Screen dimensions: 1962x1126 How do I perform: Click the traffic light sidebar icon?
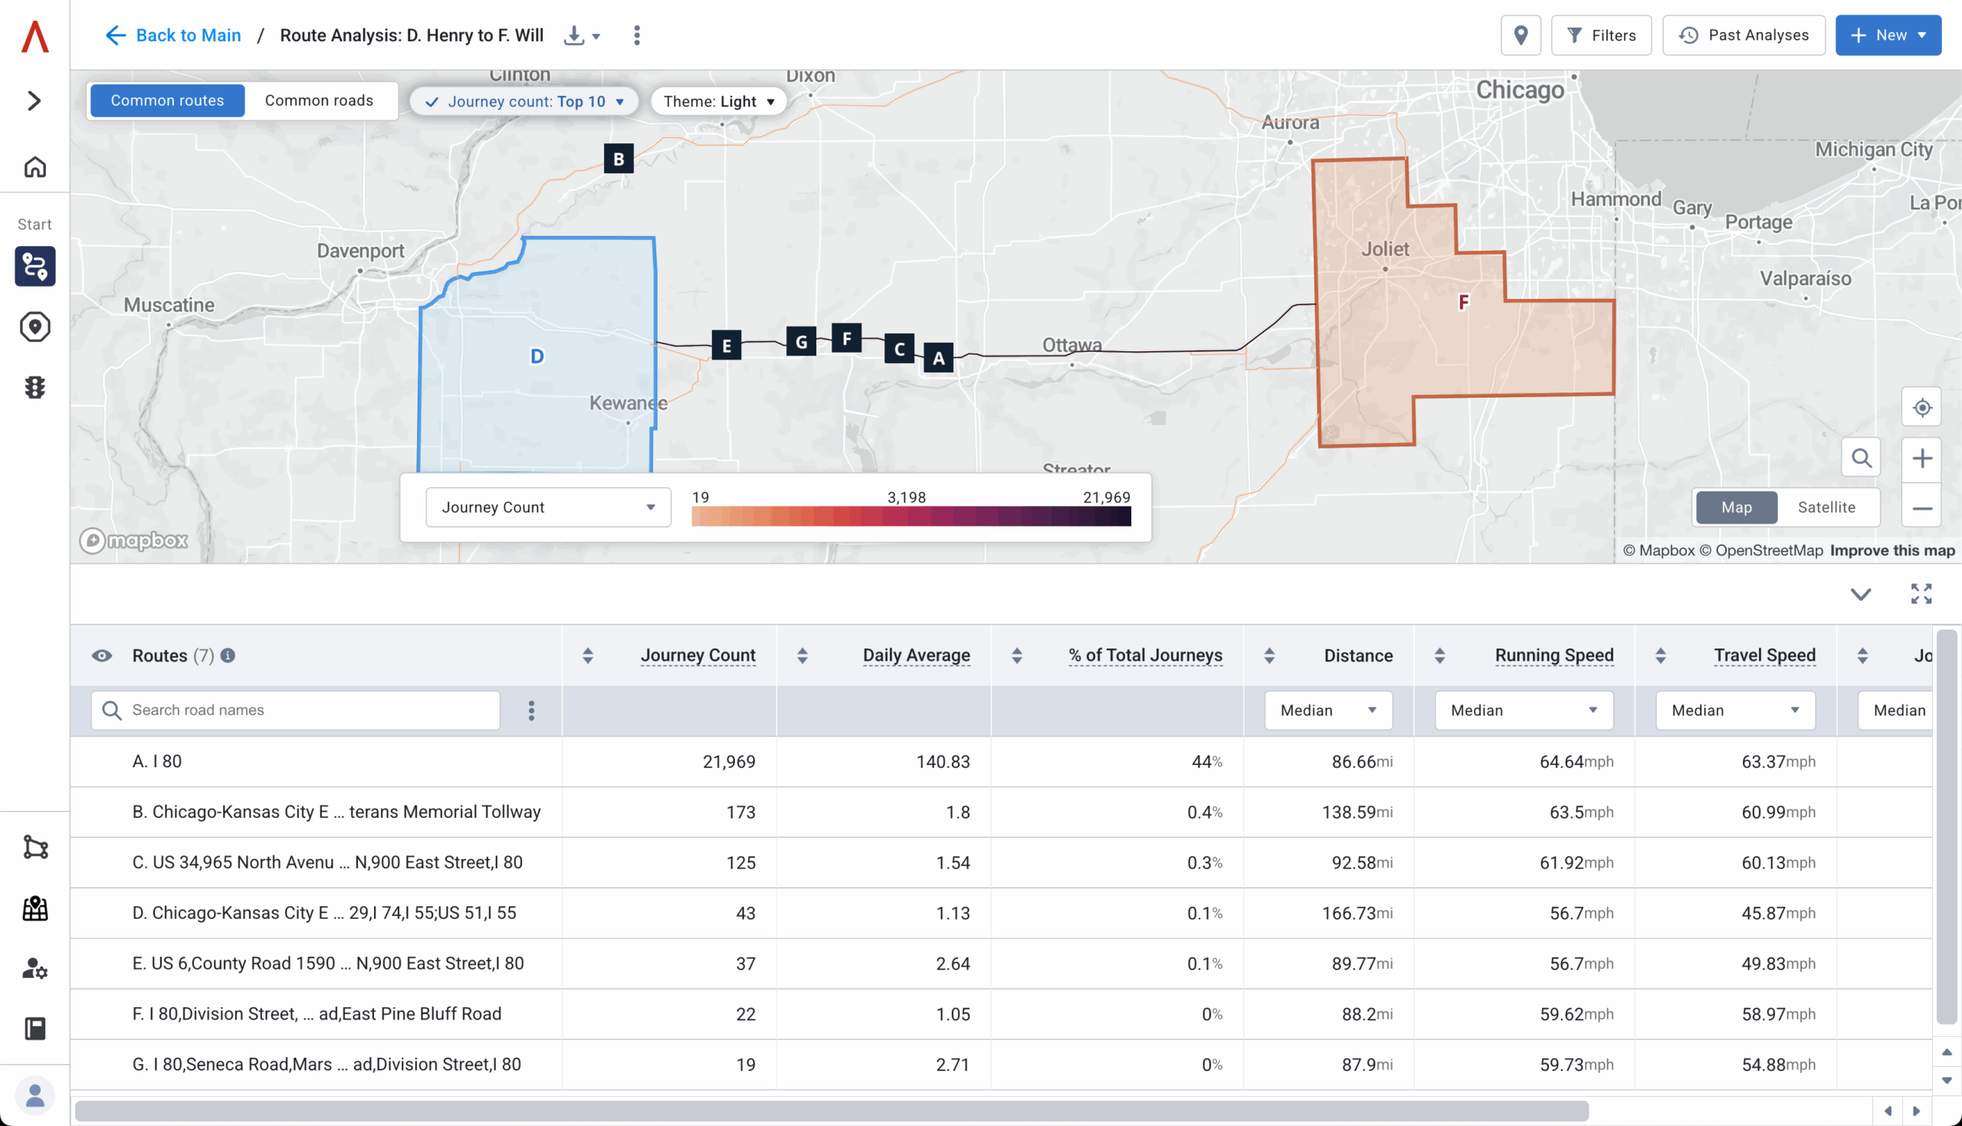pos(34,387)
